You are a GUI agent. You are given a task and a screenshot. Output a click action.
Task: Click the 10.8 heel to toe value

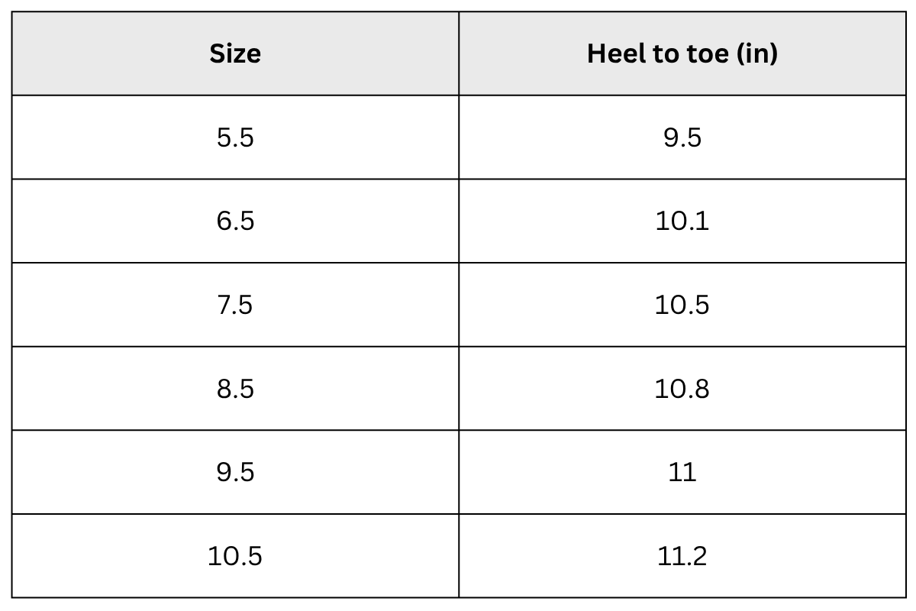(682, 389)
